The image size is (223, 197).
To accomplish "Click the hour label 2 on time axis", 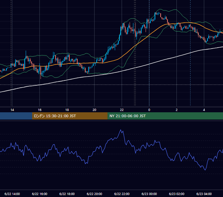I will [x=177, y=110].
